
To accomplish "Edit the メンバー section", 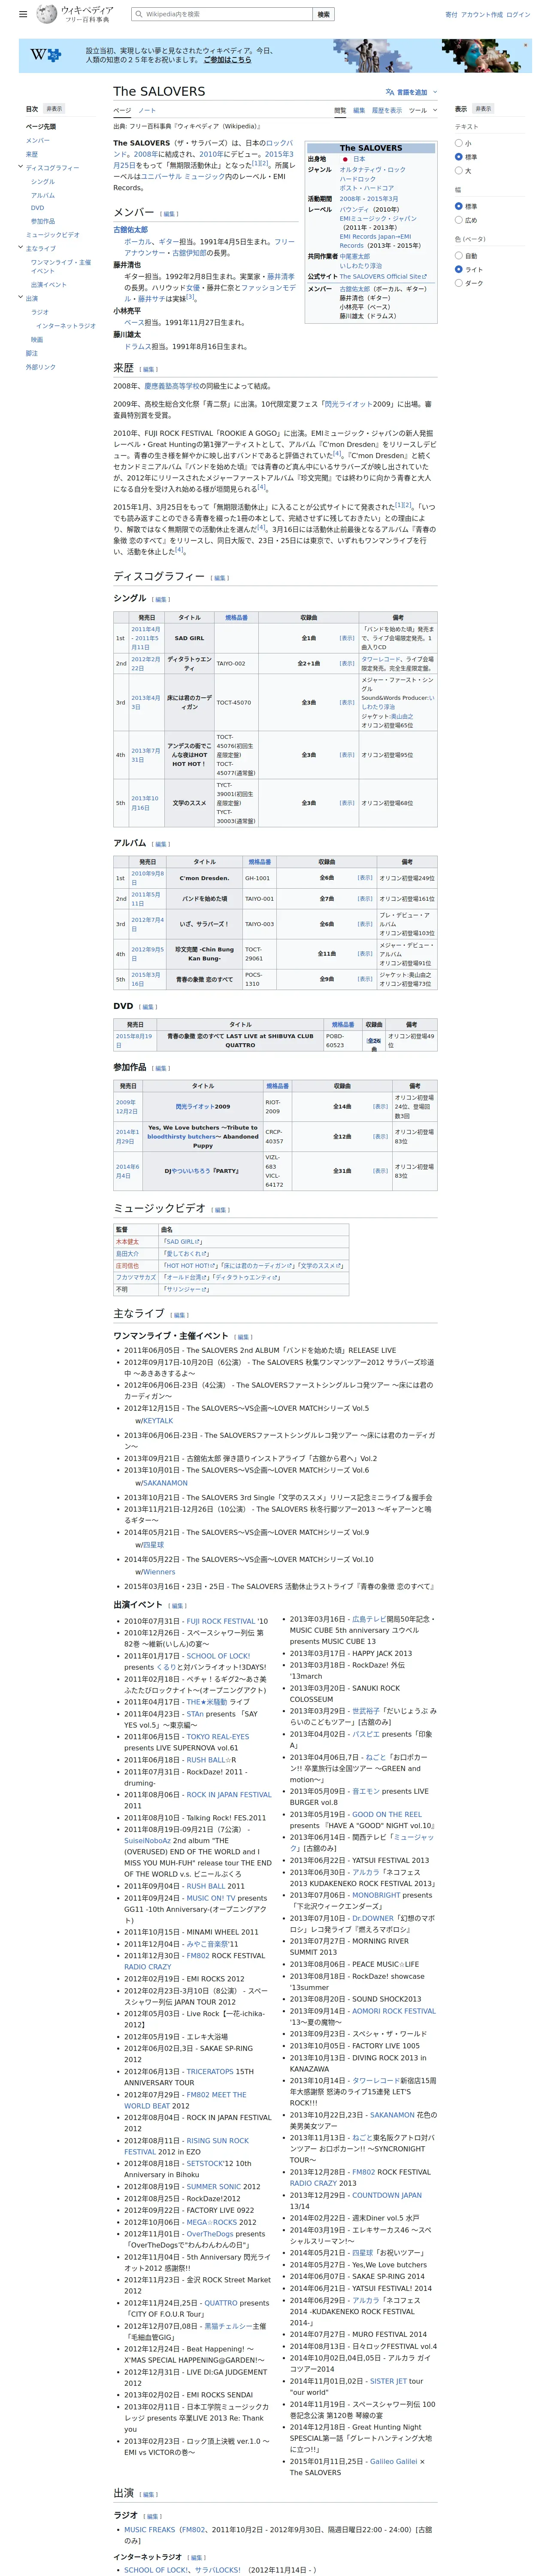I will (x=169, y=214).
